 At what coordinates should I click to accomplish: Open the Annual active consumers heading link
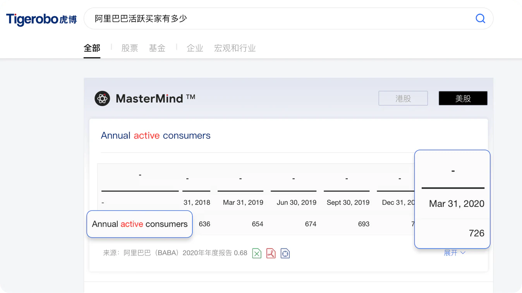tap(156, 135)
